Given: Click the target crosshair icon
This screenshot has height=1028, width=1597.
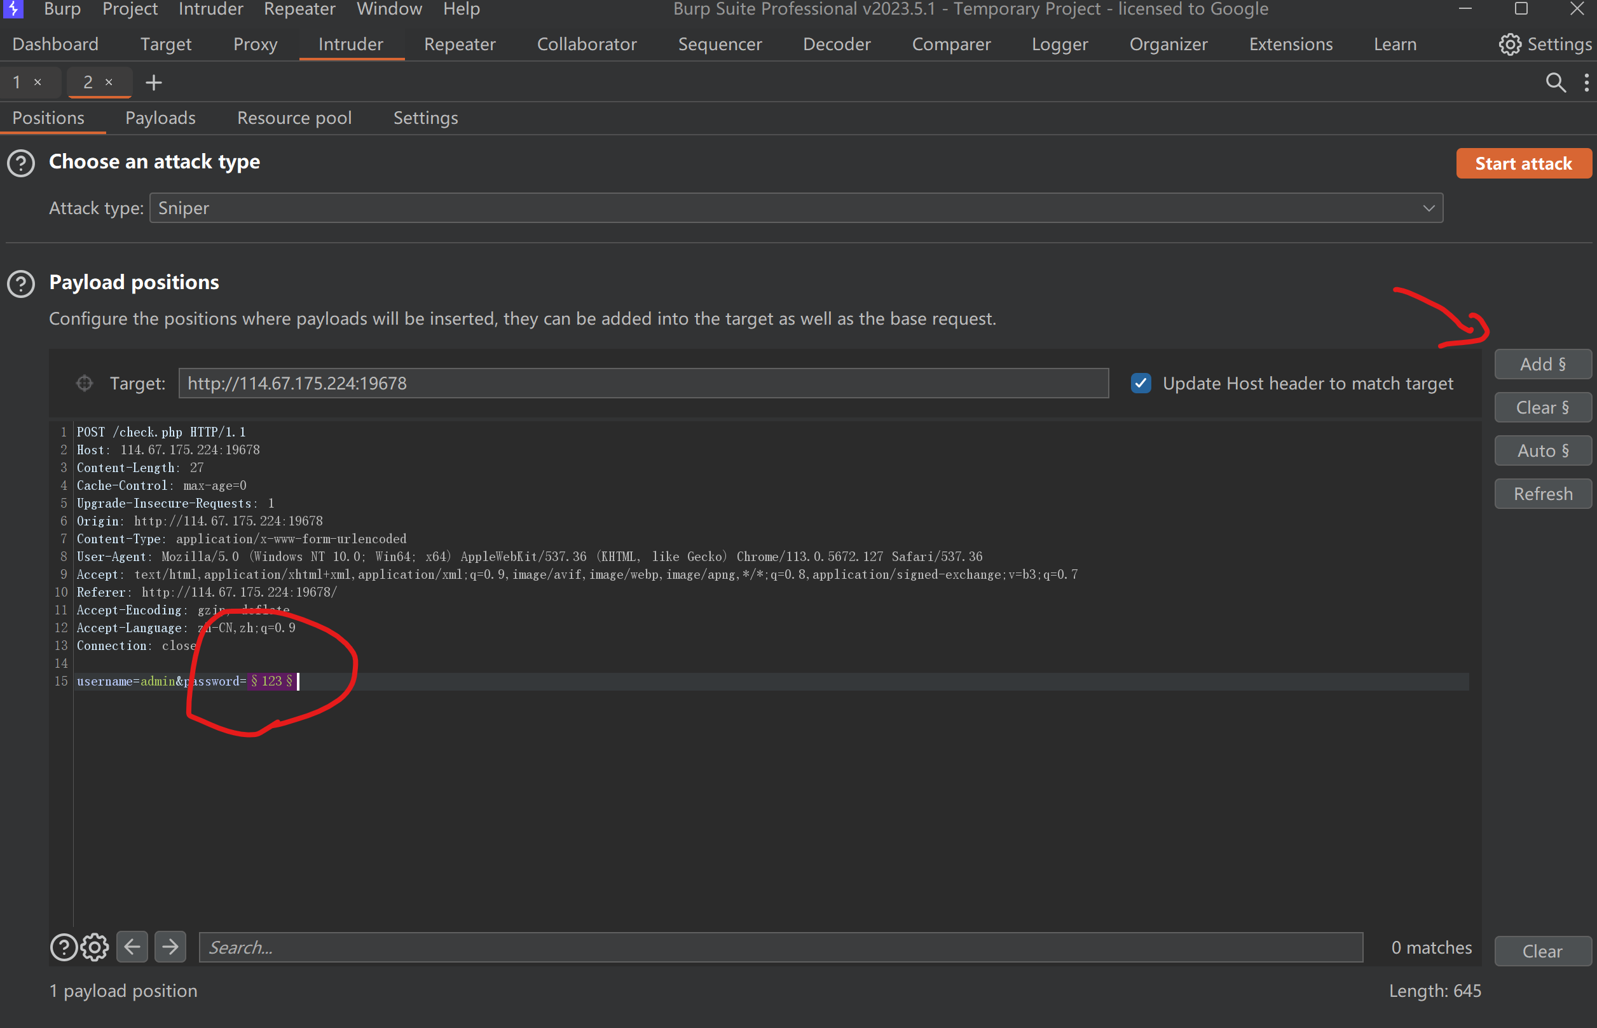Looking at the screenshot, I should point(84,383).
